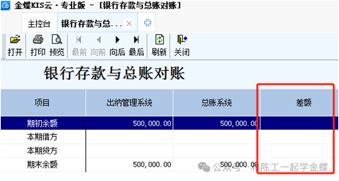339x181 pixels.
Task: Click the 总账系统 column header
Action: coord(216,103)
